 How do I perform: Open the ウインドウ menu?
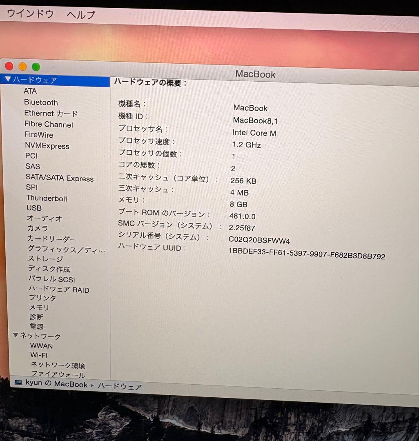(29, 13)
